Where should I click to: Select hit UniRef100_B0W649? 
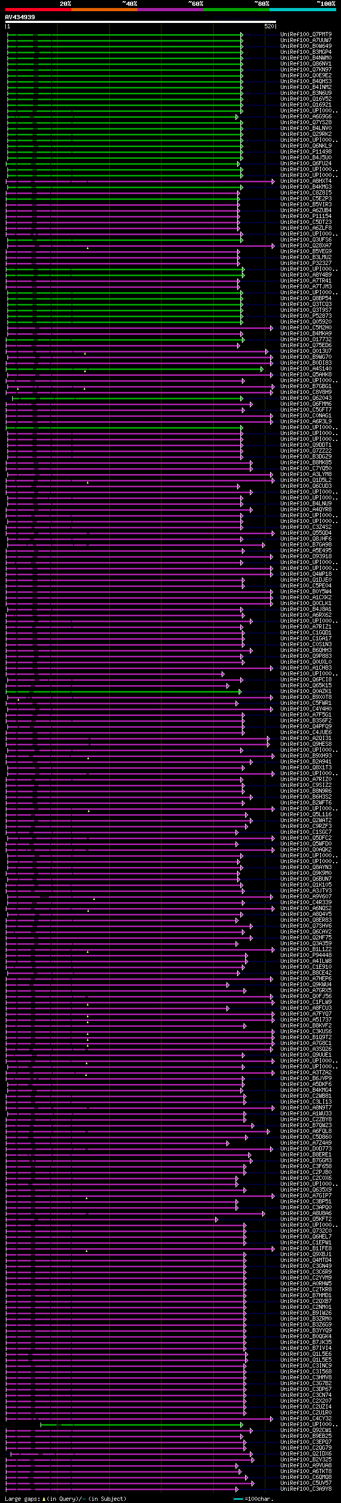pos(306,46)
